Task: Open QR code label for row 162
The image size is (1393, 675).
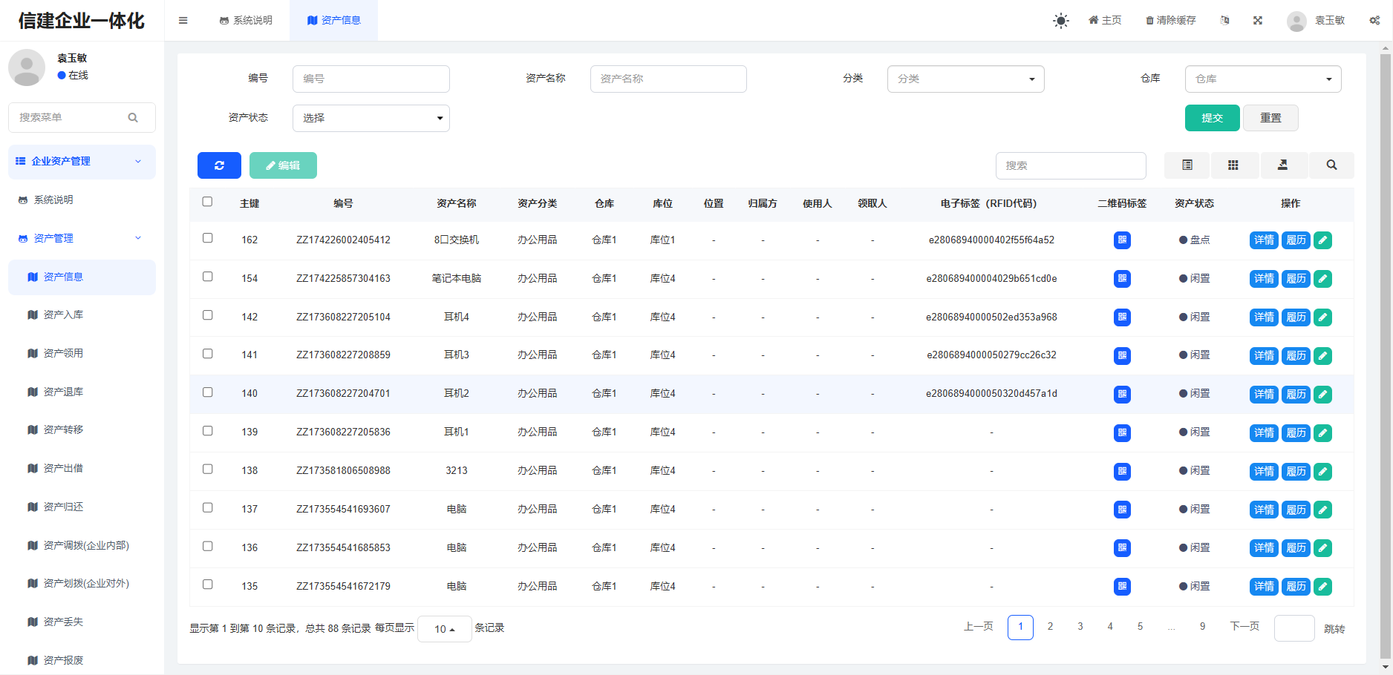Action: [1122, 240]
